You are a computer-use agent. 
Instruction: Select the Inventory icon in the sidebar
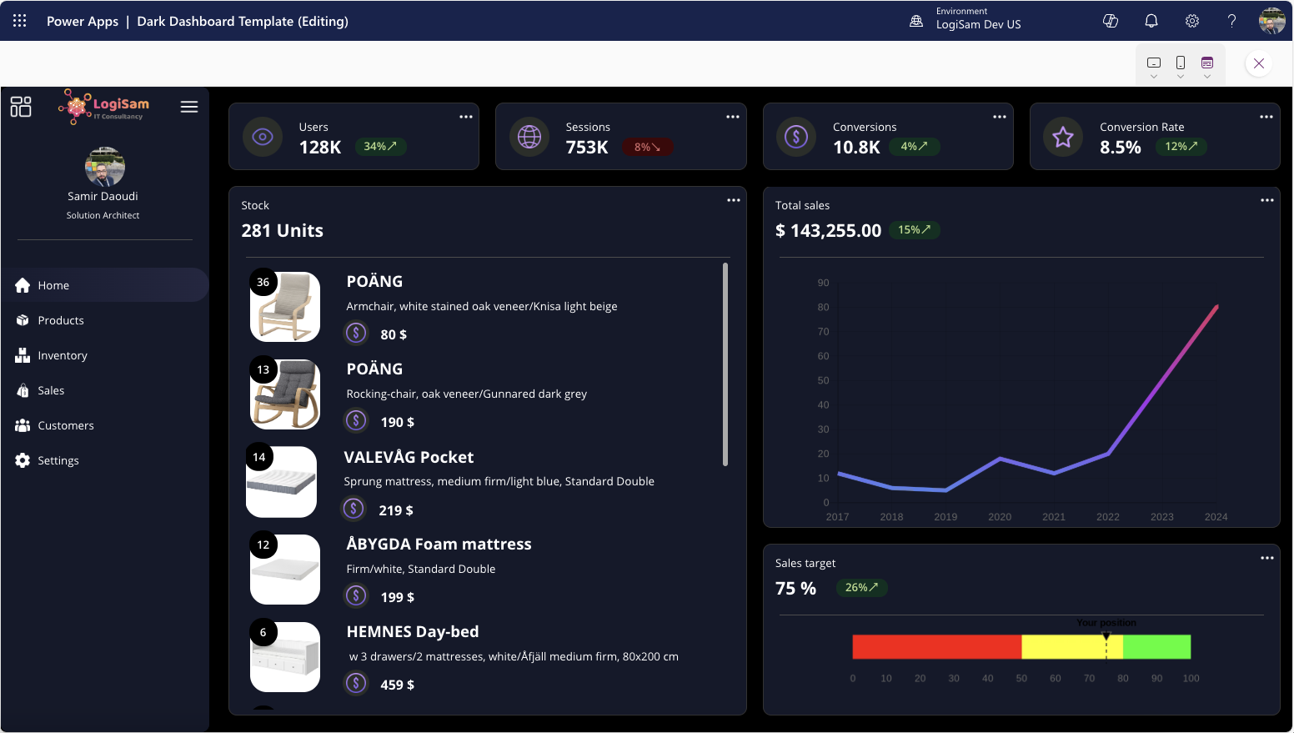22,355
